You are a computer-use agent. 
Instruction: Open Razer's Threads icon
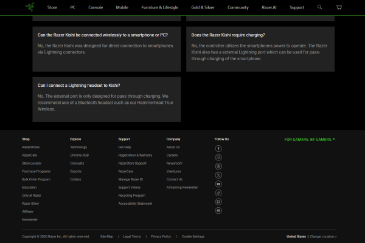click(x=218, y=166)
